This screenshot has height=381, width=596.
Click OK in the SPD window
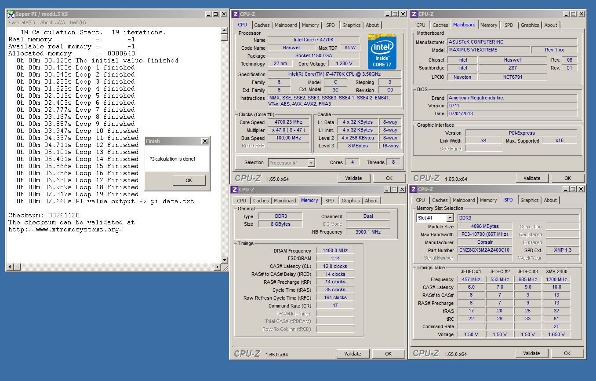pyautogui.click(x=567, y=353)
